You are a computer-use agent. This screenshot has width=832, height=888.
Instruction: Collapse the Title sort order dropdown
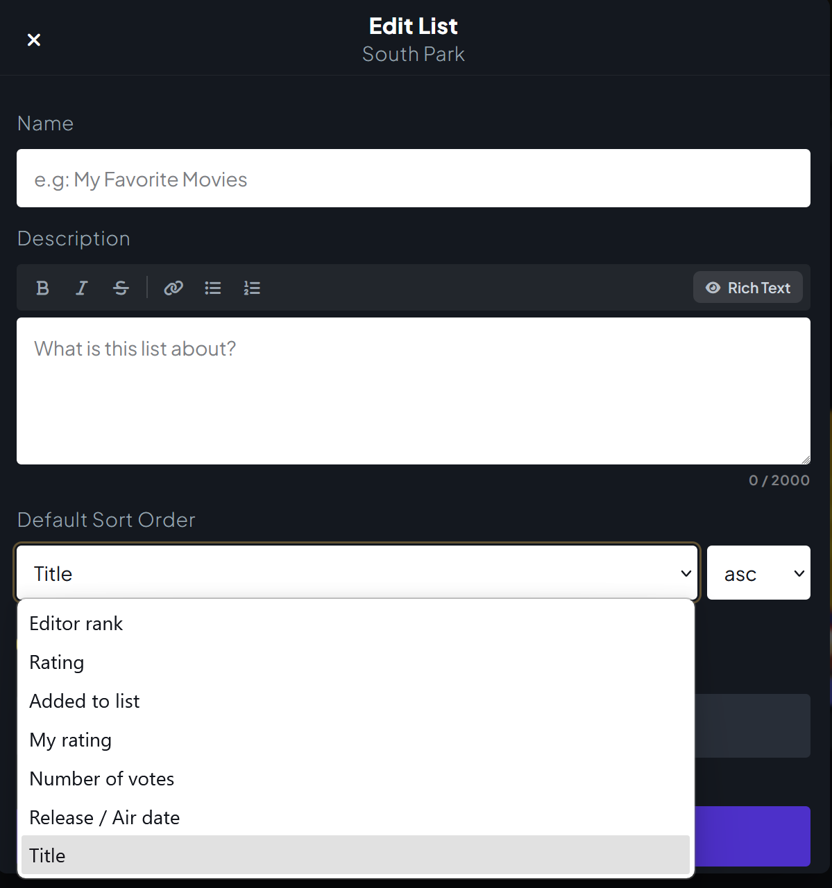tap(357, 573)
